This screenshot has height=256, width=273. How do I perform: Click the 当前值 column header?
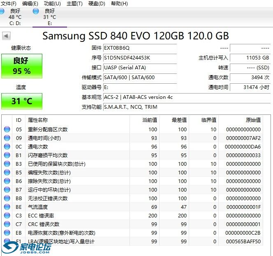pos(144,120)
